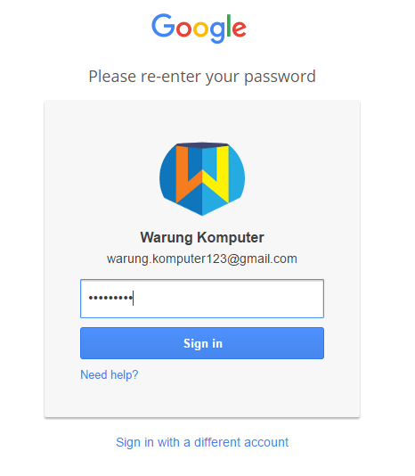Click the lowercase blue g in Google logo
The image size is (415, 476).
(x=217, y=32)
